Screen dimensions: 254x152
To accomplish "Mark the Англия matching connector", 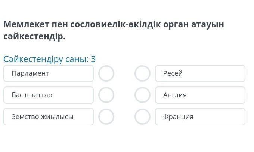I will 142,95.
